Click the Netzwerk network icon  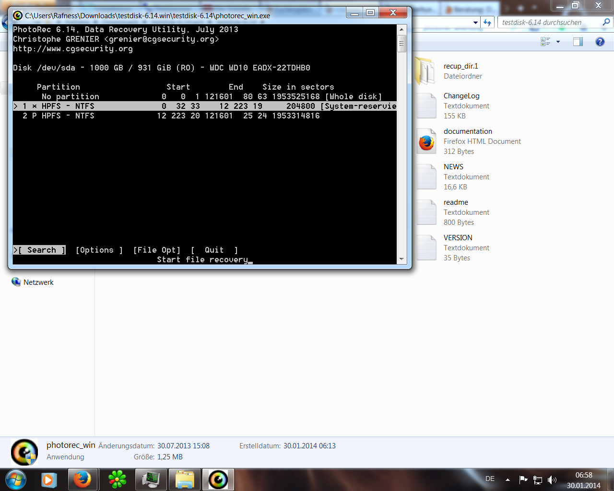(x=16, y=282)
